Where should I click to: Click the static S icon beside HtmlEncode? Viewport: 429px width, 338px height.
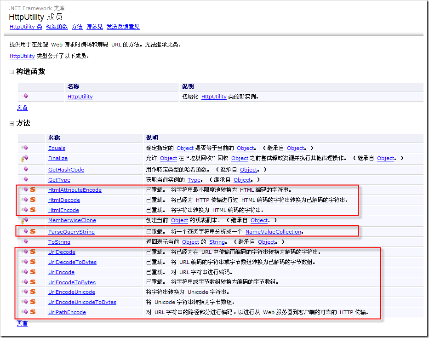(x=33, y=210)
